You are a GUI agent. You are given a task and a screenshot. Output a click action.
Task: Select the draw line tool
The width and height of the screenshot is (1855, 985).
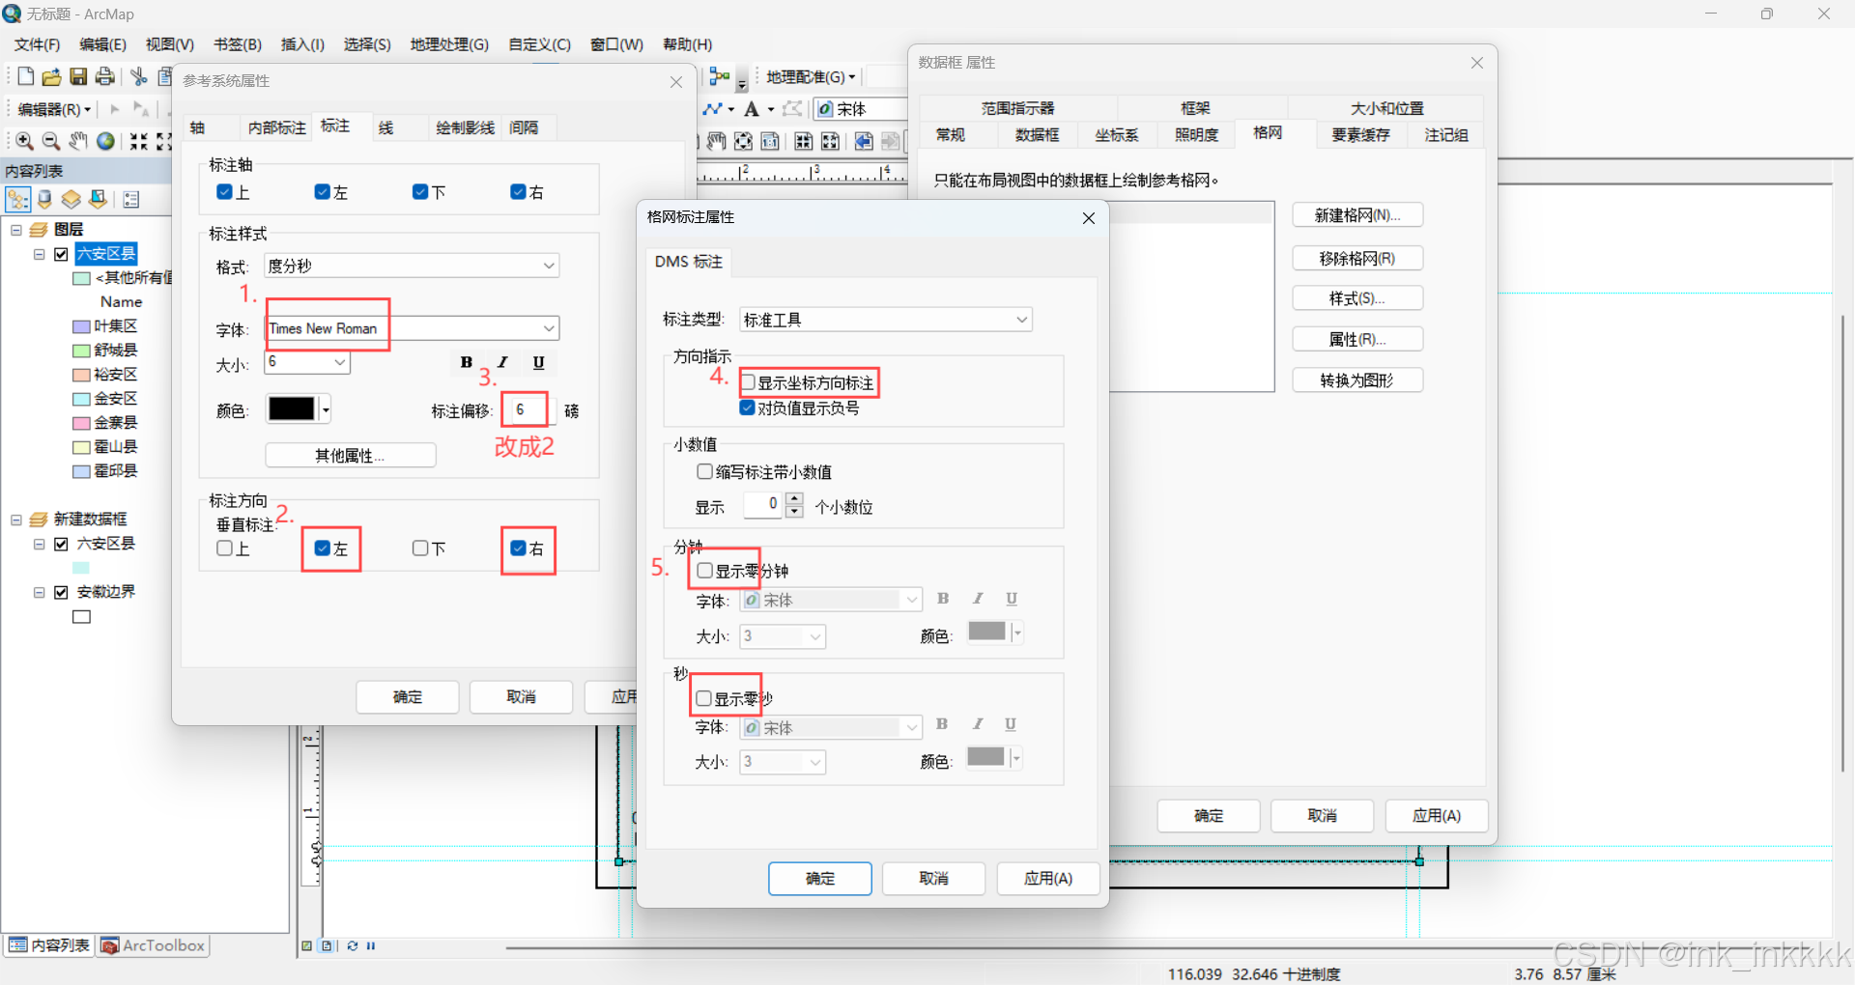(713, 109)
